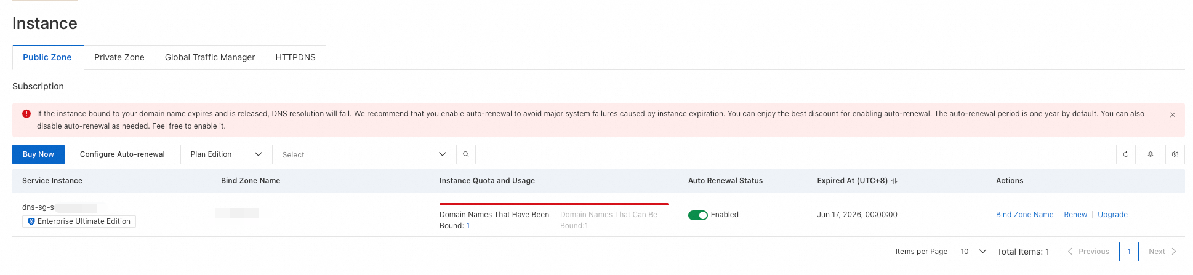Go to the HTTPDNS tab

click(x=295, y=57)
